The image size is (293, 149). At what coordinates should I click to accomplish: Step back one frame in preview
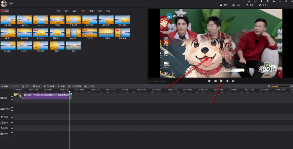point(215,81)
